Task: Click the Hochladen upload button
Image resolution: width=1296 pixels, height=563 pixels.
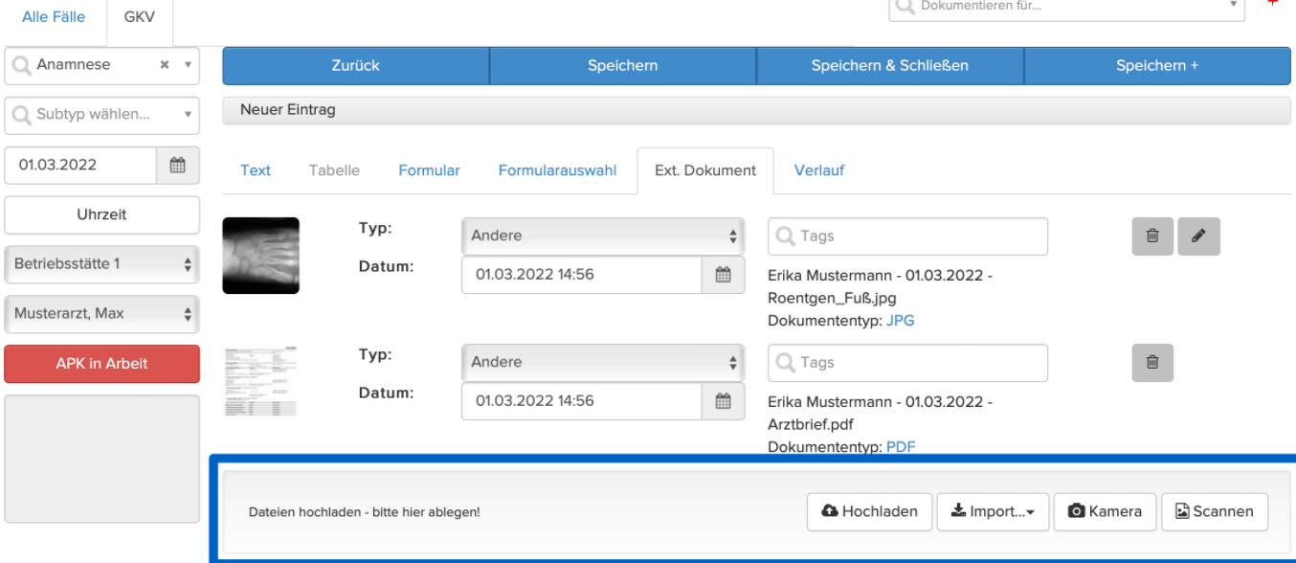Action: (869, 511)
